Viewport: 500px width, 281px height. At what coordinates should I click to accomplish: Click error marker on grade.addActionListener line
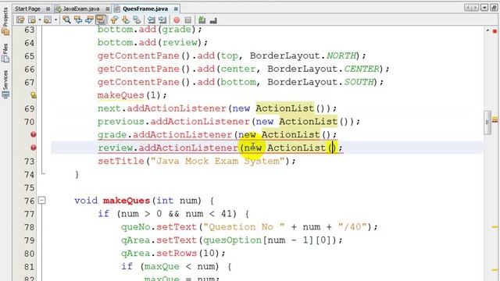click(x=33, y=134)
